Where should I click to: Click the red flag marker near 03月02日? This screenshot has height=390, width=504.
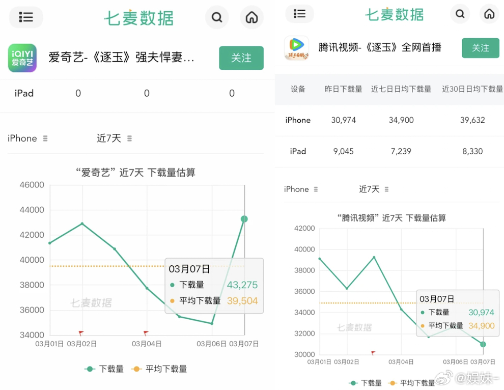point(81,333)
